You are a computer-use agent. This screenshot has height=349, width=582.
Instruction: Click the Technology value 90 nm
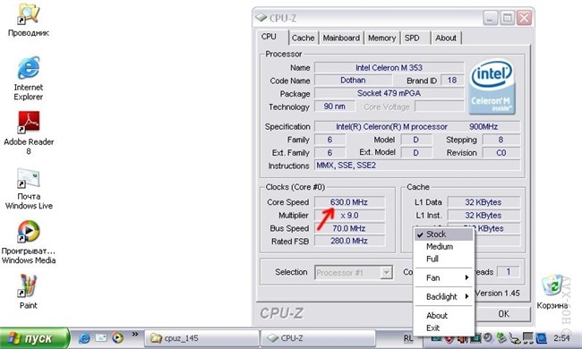click(335, 106)
